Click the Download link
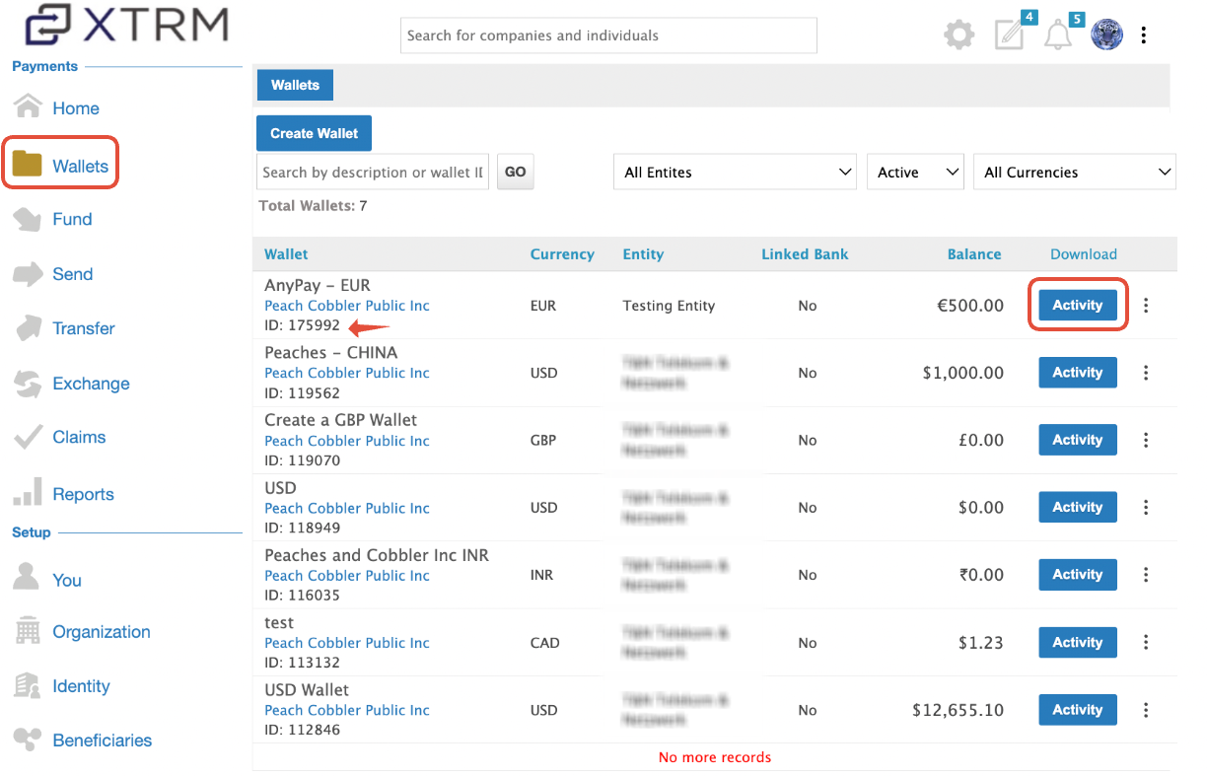This screenshot has width=1207, height=776. 1083,254
